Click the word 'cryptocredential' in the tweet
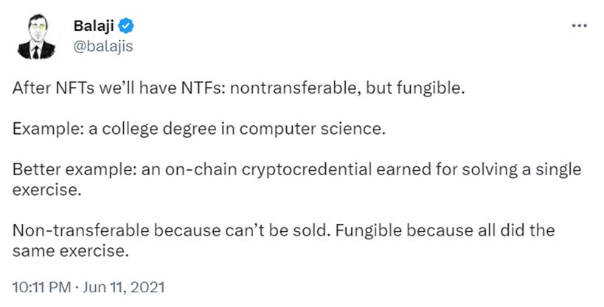Image resolution: width=604 pixels, height=307 pixels. pyautogui.click(x=306, y=170)
